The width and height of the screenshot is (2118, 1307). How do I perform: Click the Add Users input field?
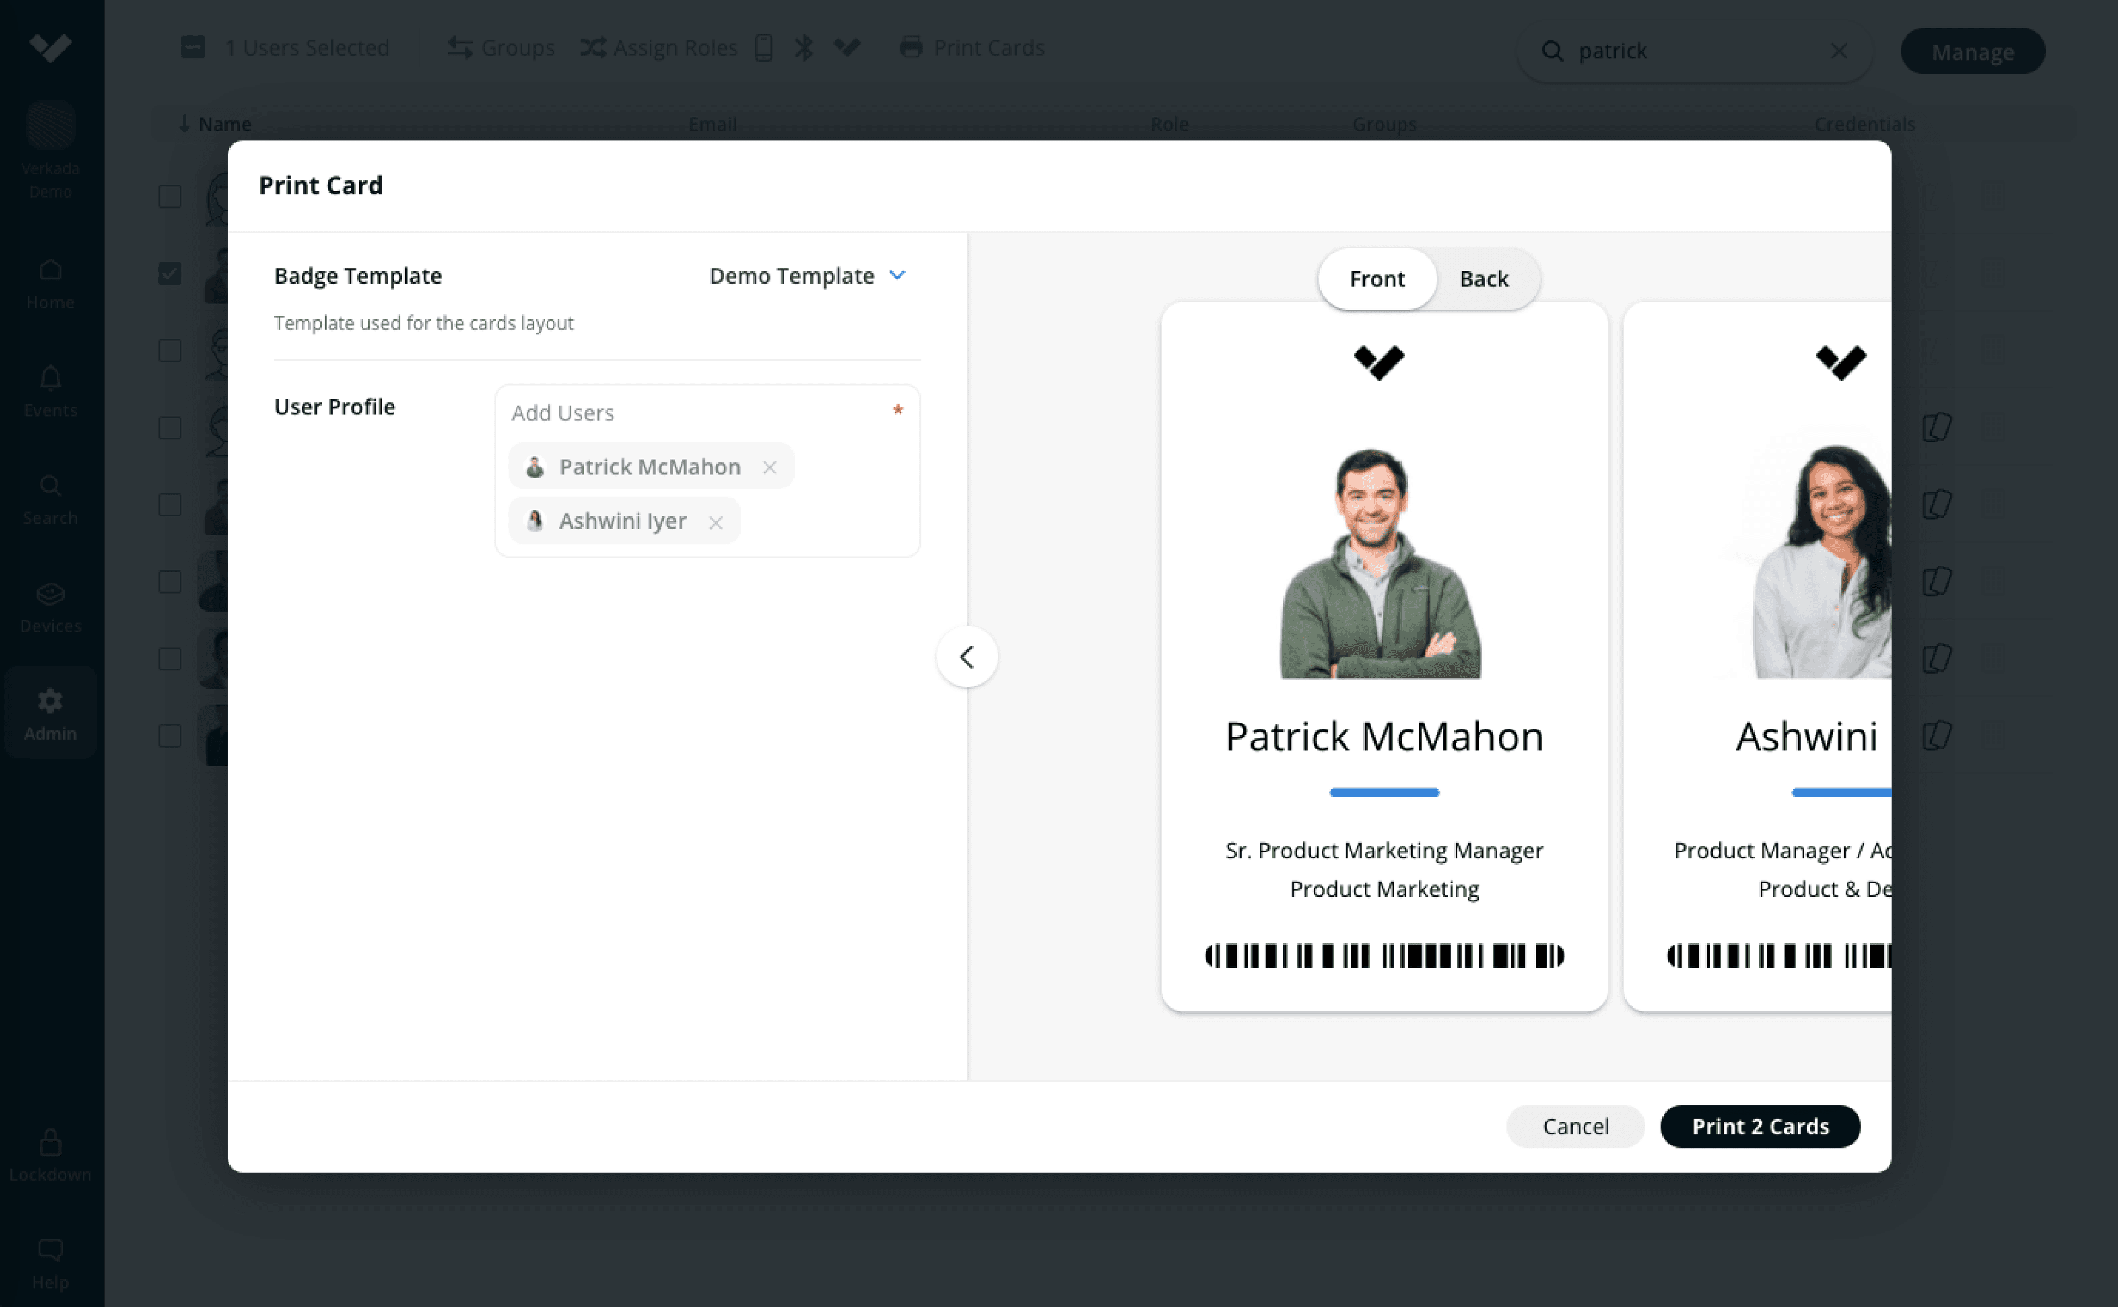(691, 413)
